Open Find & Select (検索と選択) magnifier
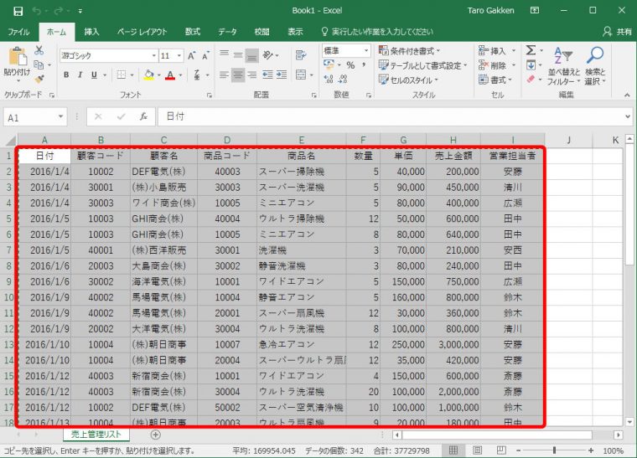 coord(595,66)
